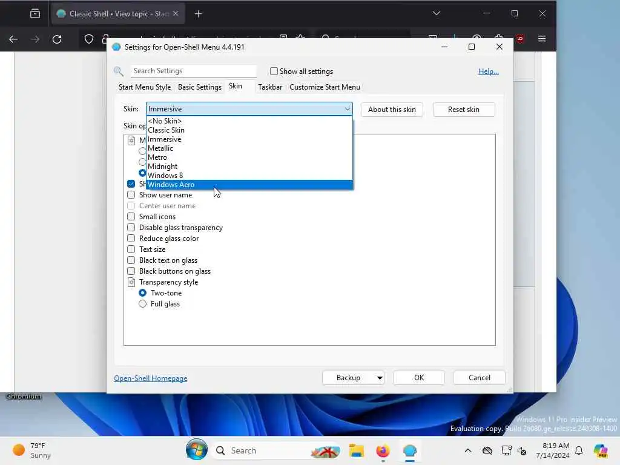This screenshot has height=465, width=620.
Task: Open File Explorer from the taskbar
Action: pos(356,450)
